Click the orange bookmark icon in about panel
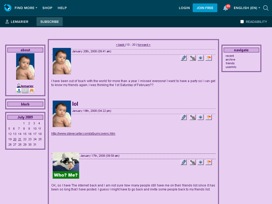The height and width of the screenshot is (204, 272). (32, 91)
